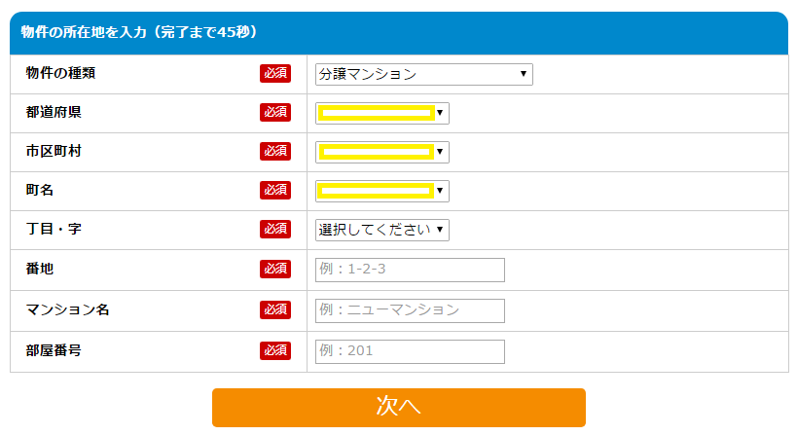Viewport: 797px width, 435px height.
Task: Click the 必須 badge beside 物件の種類
Action: pos(275,73)
